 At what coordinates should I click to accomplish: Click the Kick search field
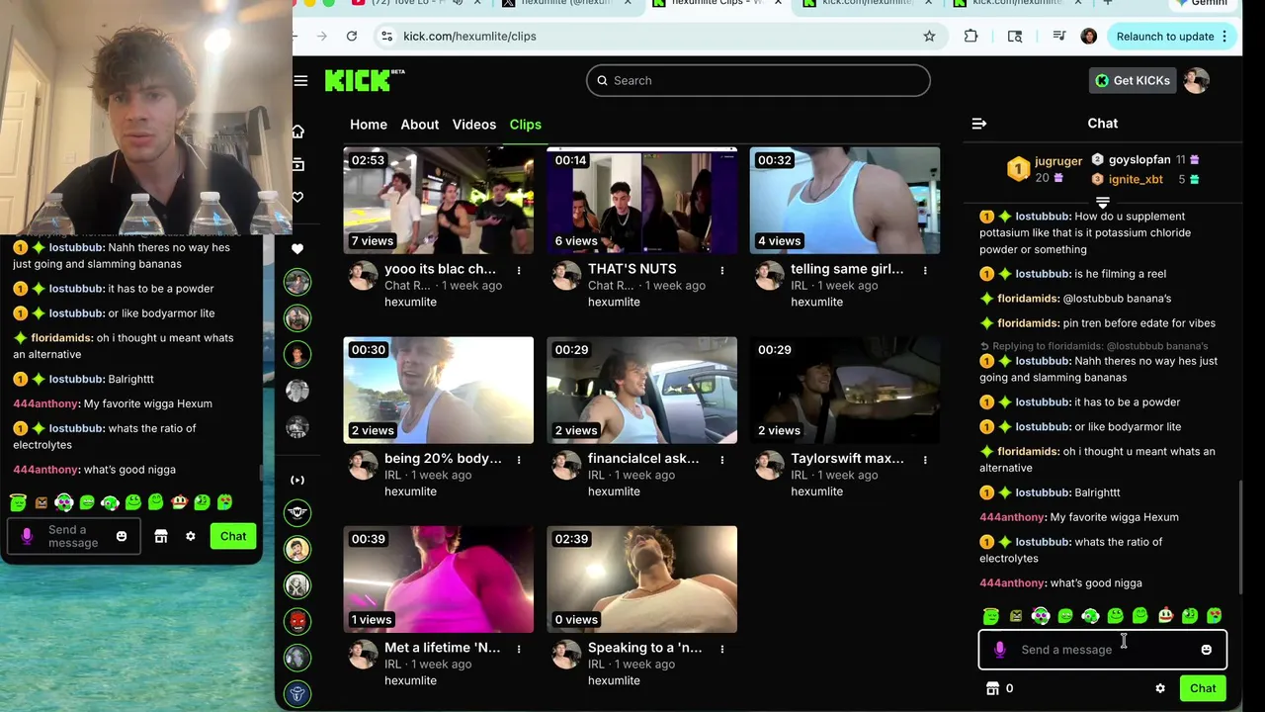(758, 80)
